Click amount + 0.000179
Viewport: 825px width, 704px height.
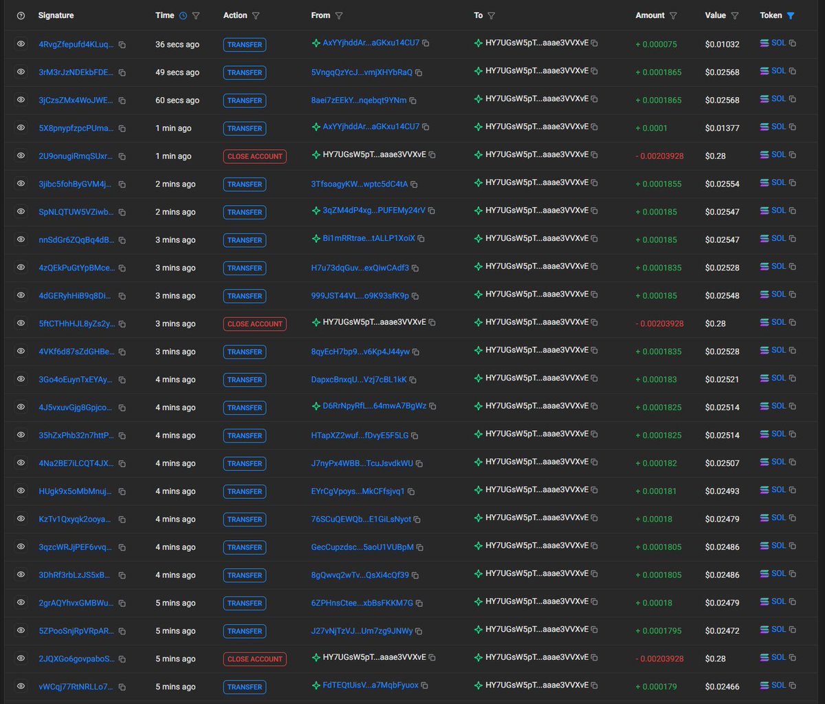[x=657, y=687]
